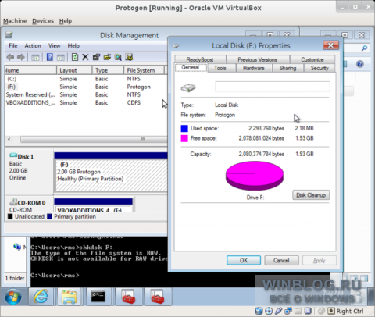Open the Machine menu in VirtualBox

click(x=15, y=21)
